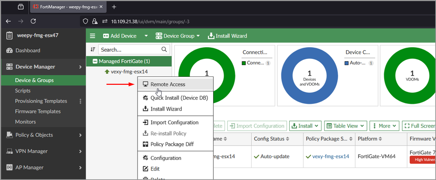Click the Dashboard gauge icon in sidebar

[x=9, y=51]
